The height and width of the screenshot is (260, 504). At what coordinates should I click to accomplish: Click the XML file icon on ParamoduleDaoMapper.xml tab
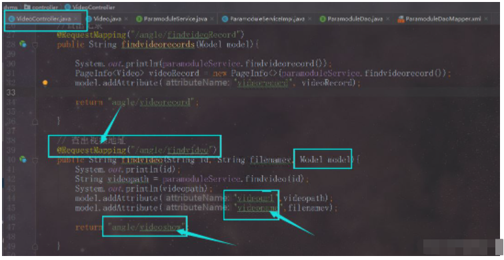click(401, 19)
